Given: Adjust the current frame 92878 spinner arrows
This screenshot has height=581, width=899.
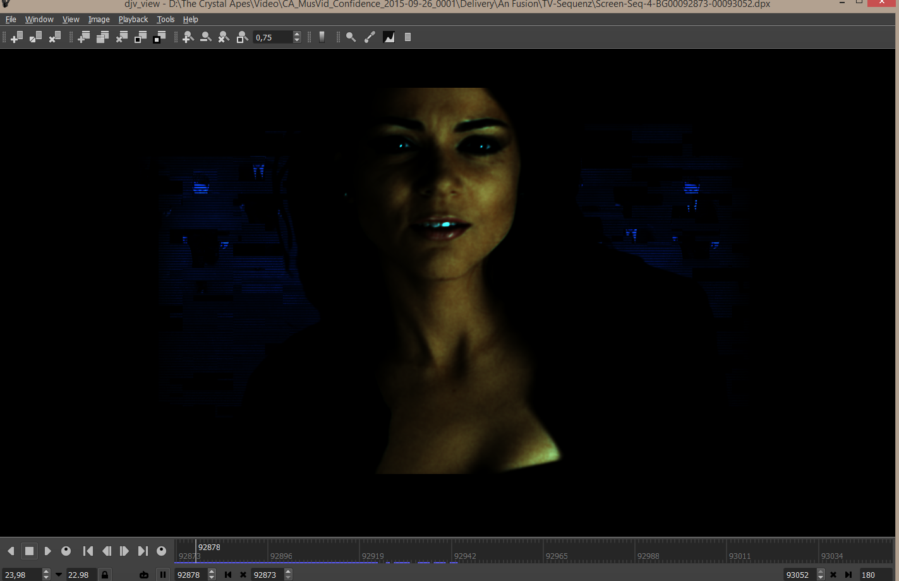Looking at the screenshot, I should 212,575.
